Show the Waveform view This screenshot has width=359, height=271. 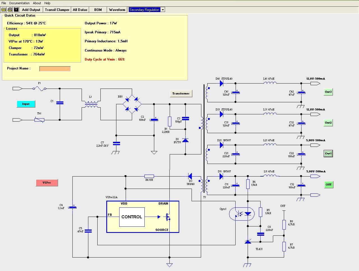(x=117, y=10)
